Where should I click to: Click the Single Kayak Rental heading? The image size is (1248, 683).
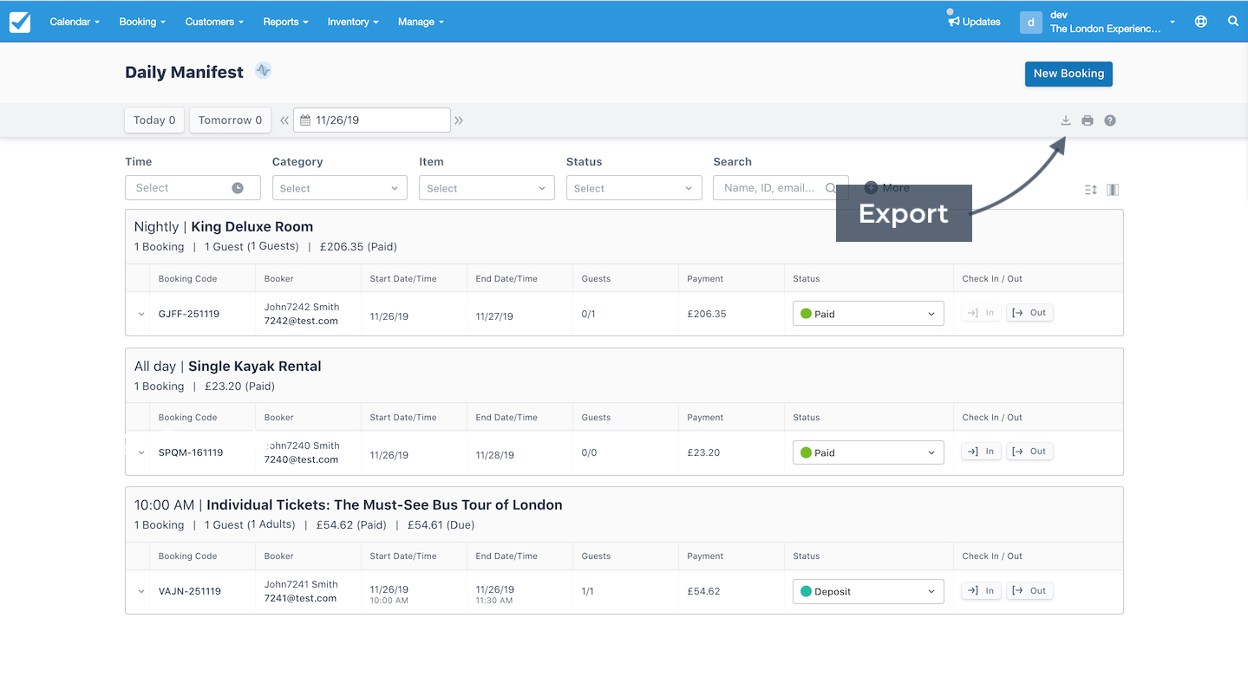click(x=255, y=367)
